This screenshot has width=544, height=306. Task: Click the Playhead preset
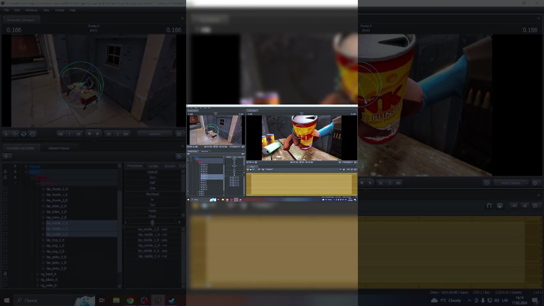(152, 194)
